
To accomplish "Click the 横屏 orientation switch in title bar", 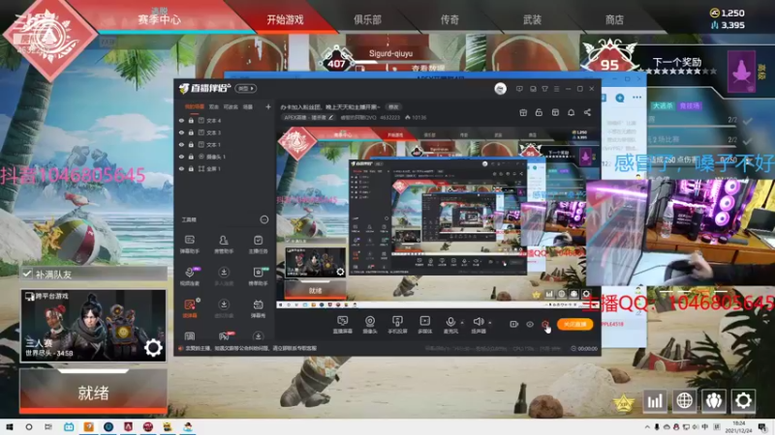I will [246, 88].
